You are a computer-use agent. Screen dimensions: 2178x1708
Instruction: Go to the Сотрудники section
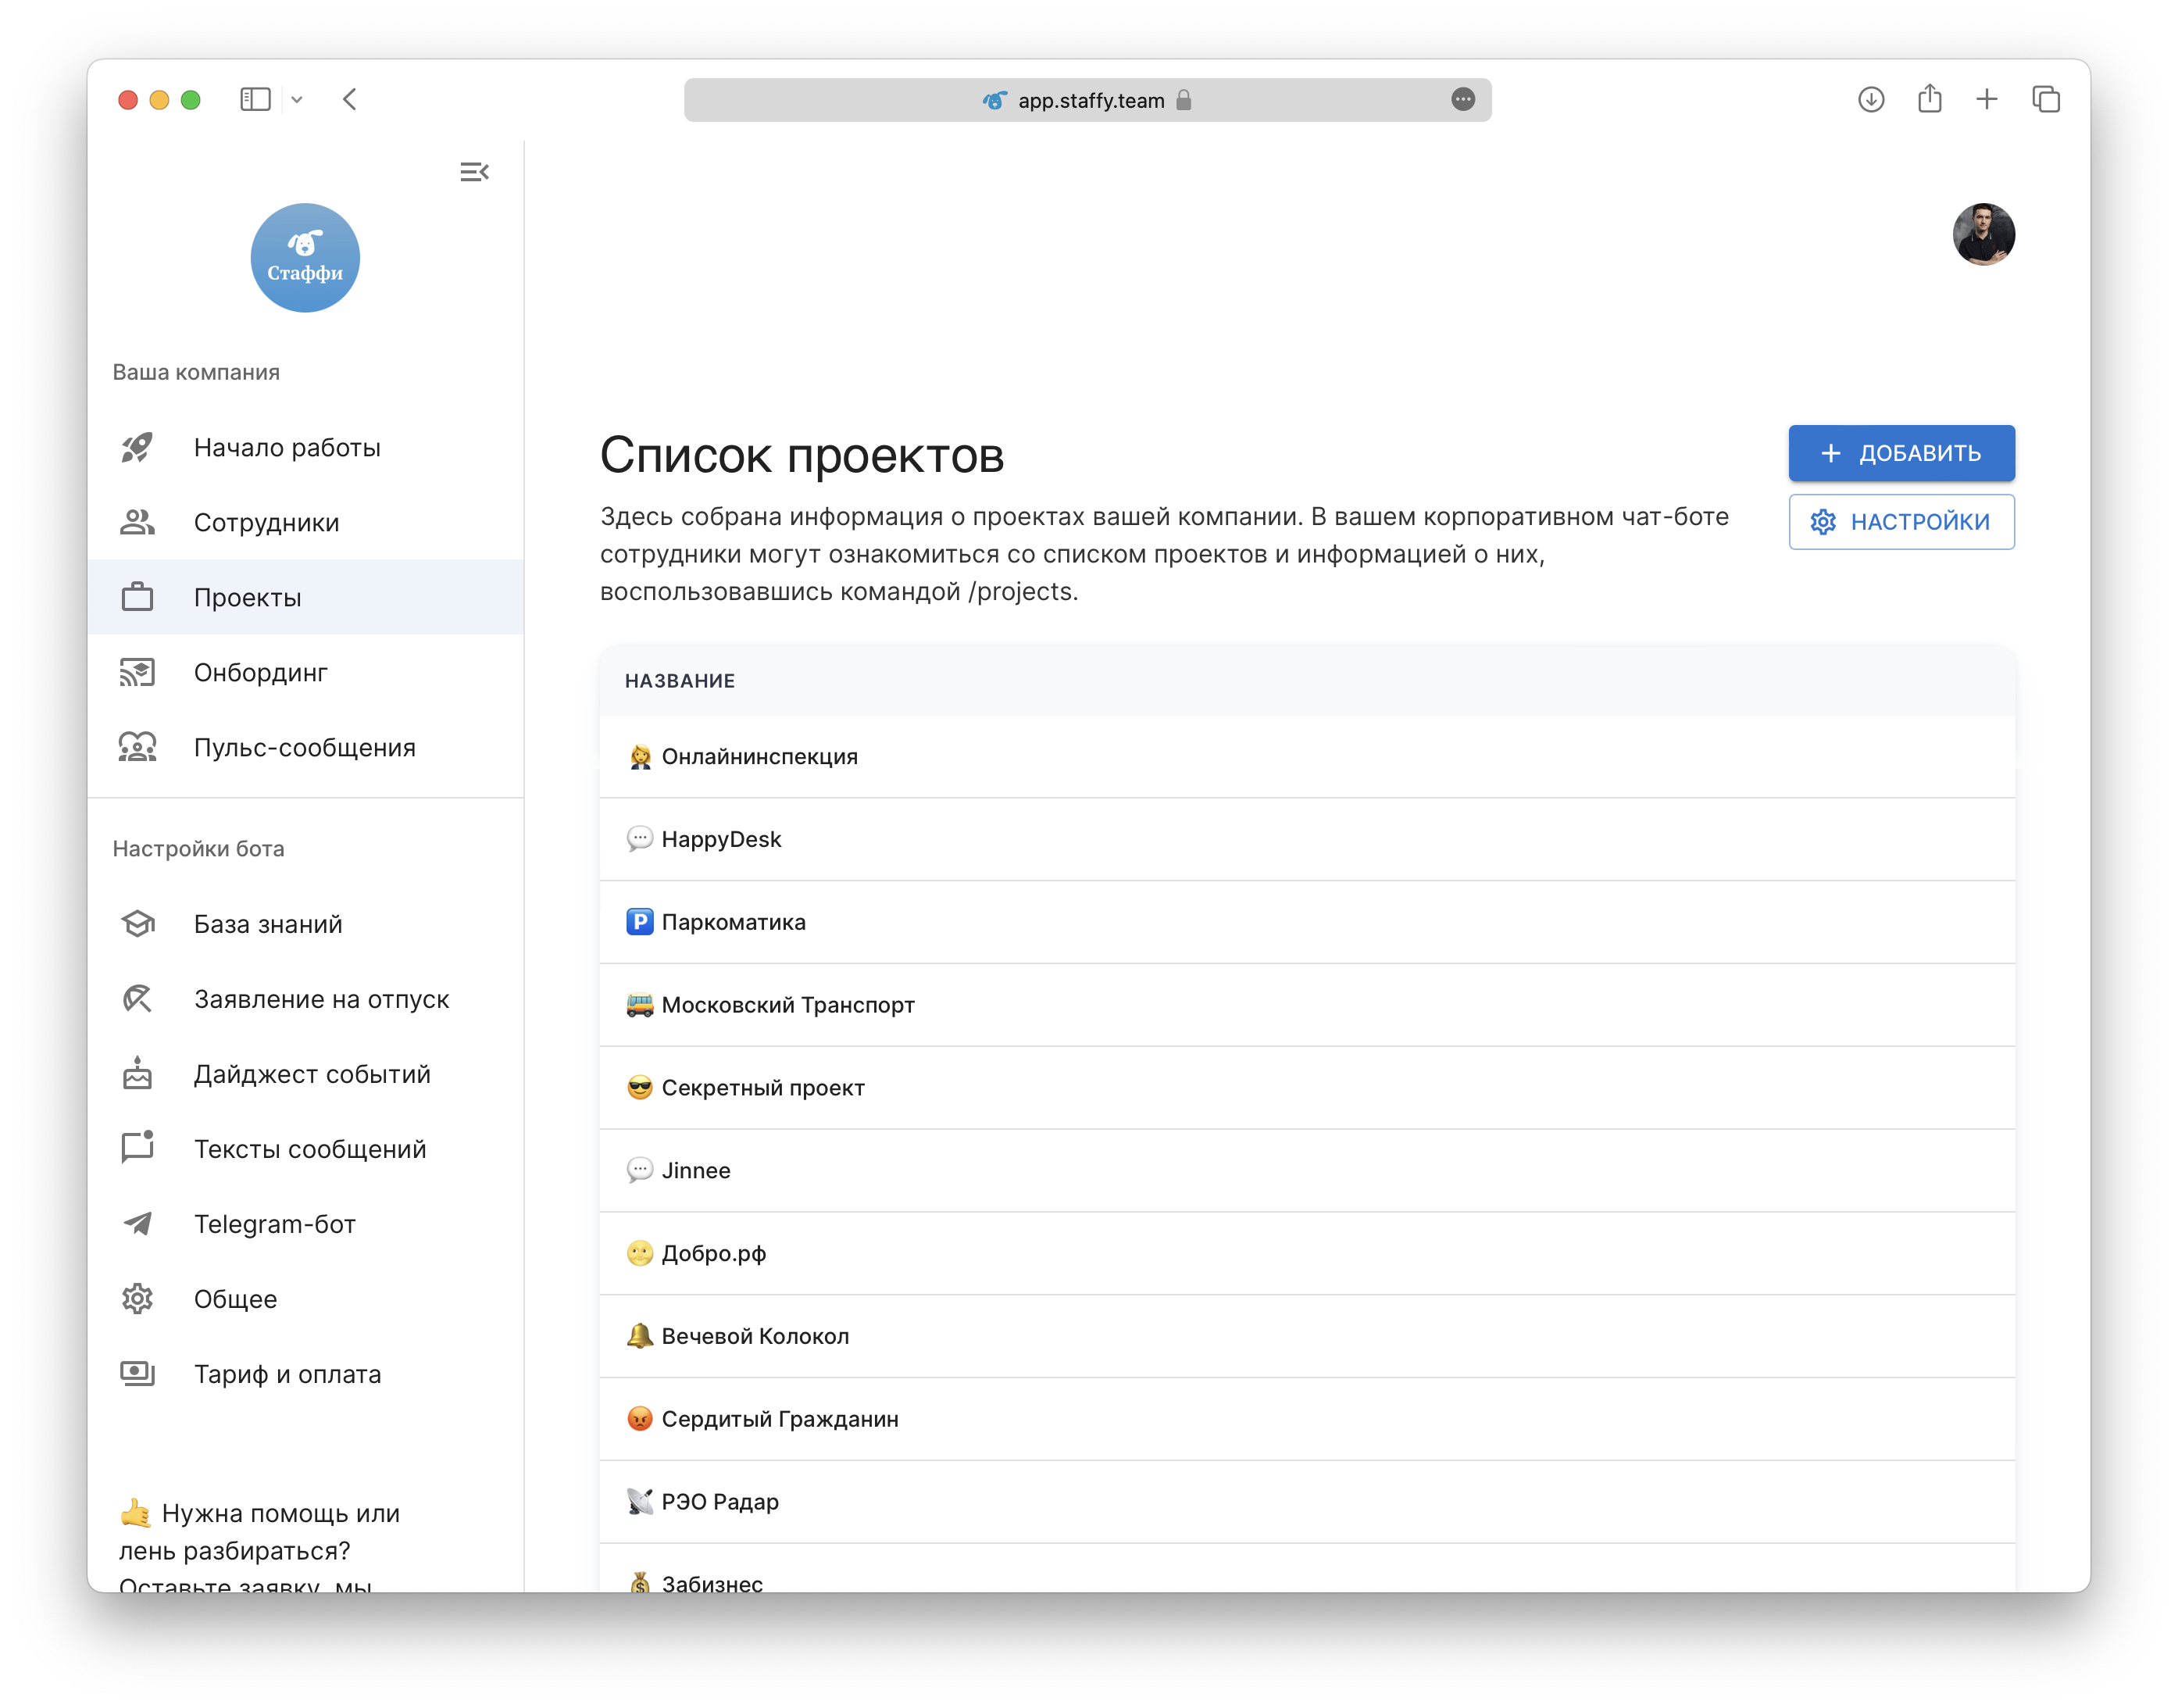(x=306, y=522)
